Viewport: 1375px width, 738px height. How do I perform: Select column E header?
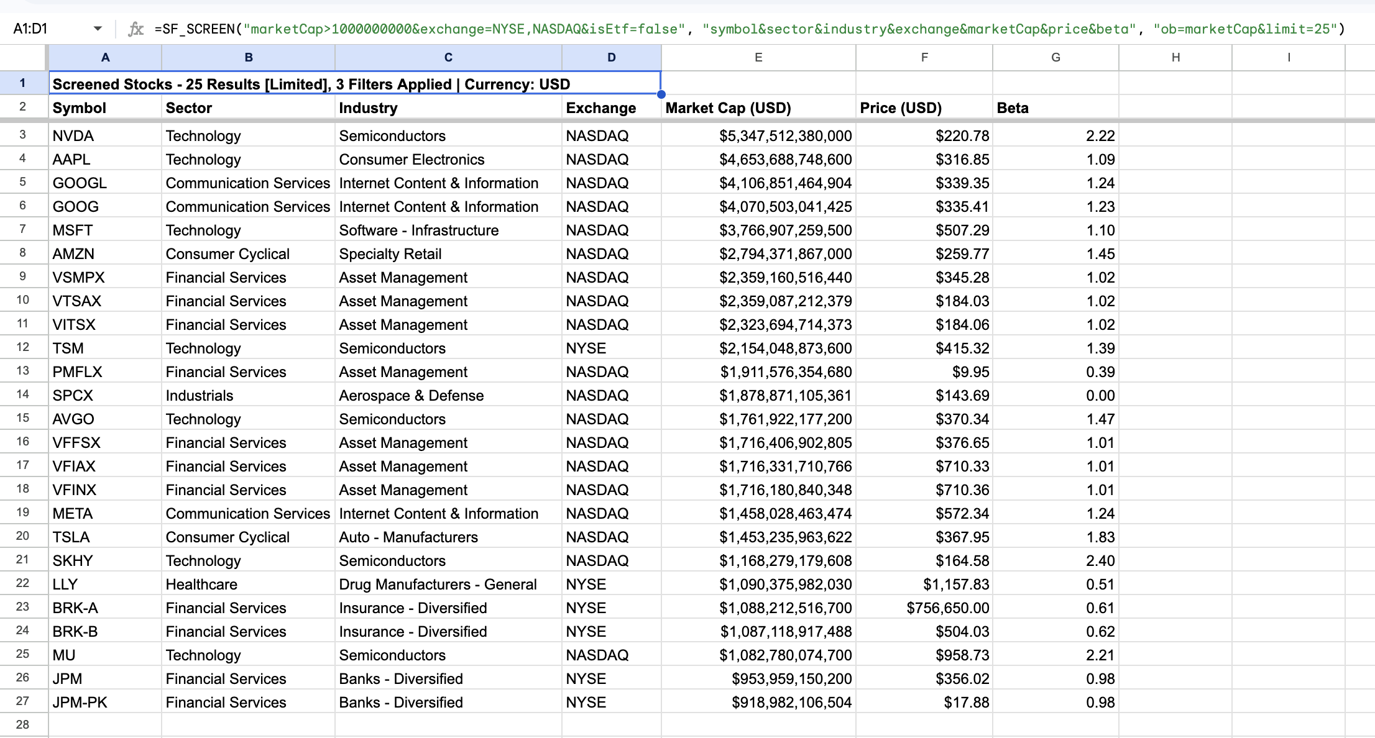coord(758,57)
